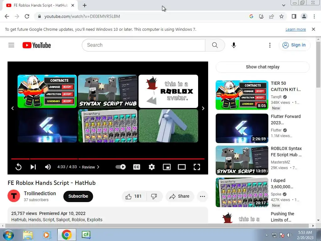Enable miniplayer mode
Viewport: 321px width, 241px height.
[x=167, y=167]
